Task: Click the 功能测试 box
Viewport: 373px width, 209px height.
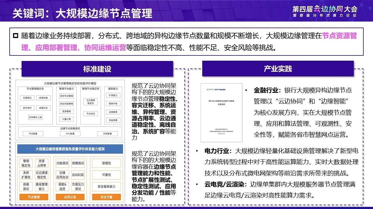Action: 62,163
